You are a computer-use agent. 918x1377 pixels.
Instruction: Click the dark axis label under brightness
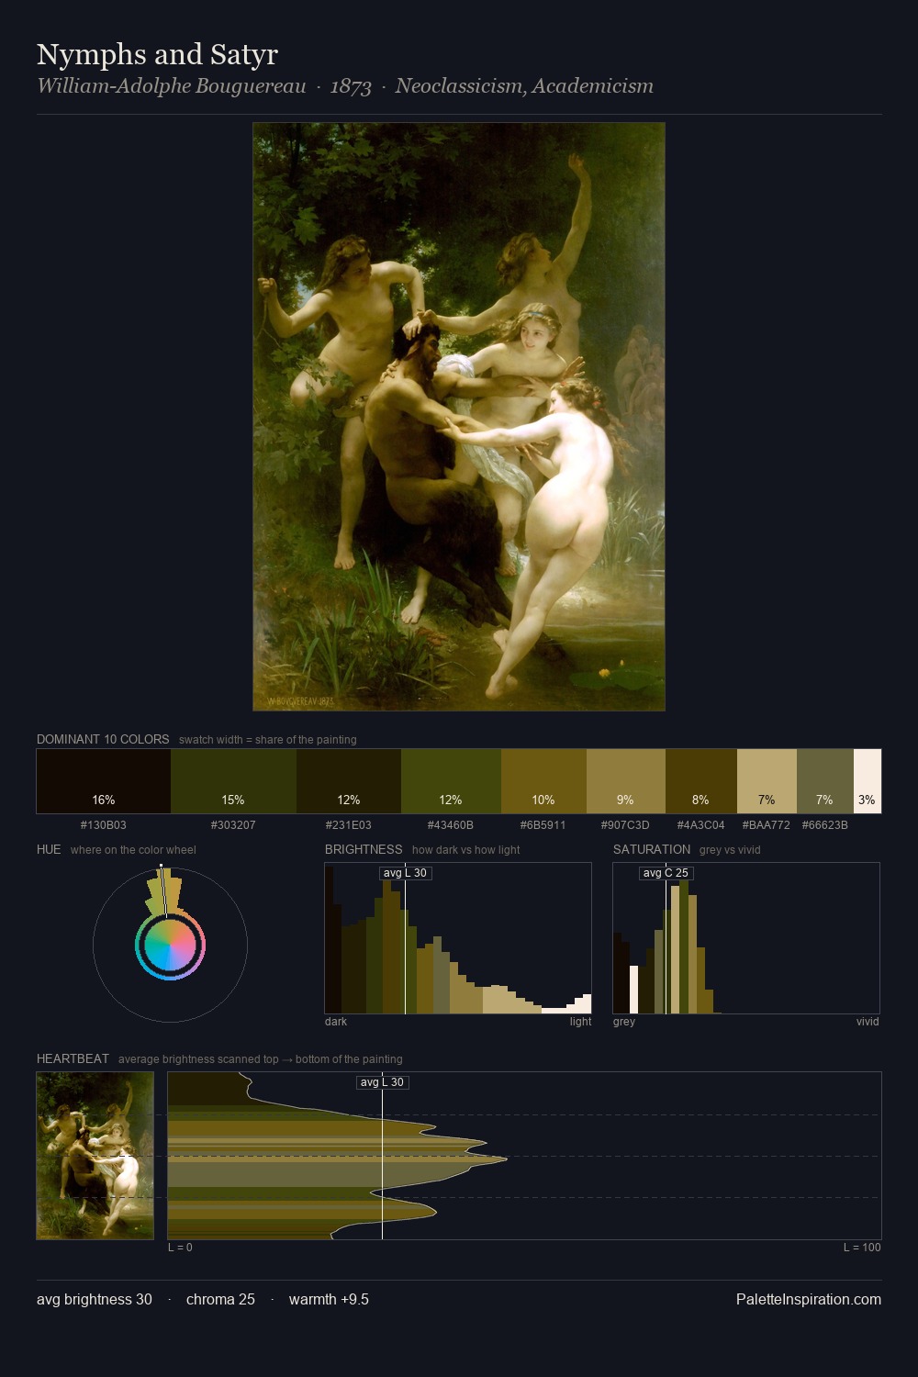pos(336,1022)
